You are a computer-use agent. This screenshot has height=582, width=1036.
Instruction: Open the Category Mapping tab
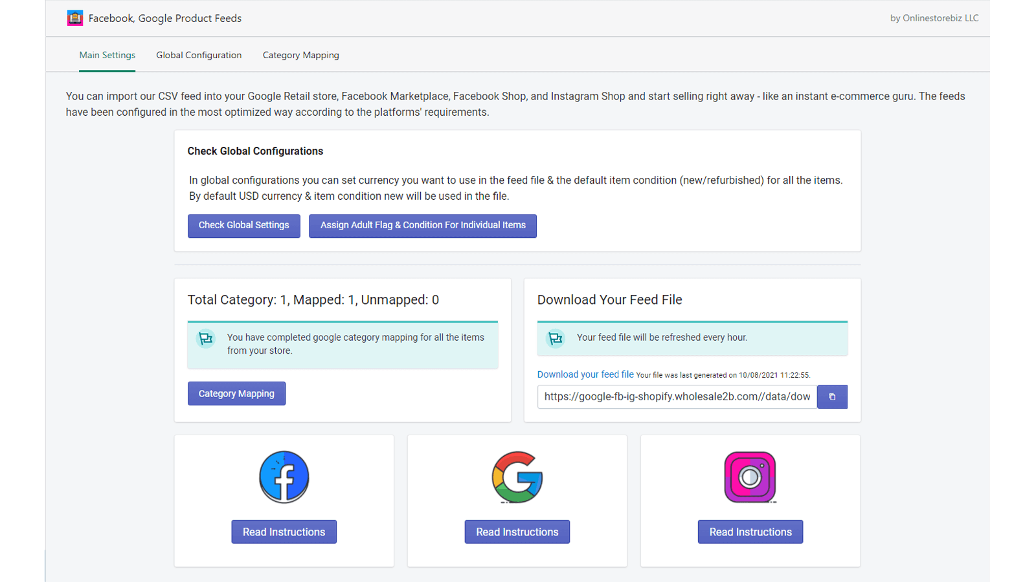click(301, 55)
